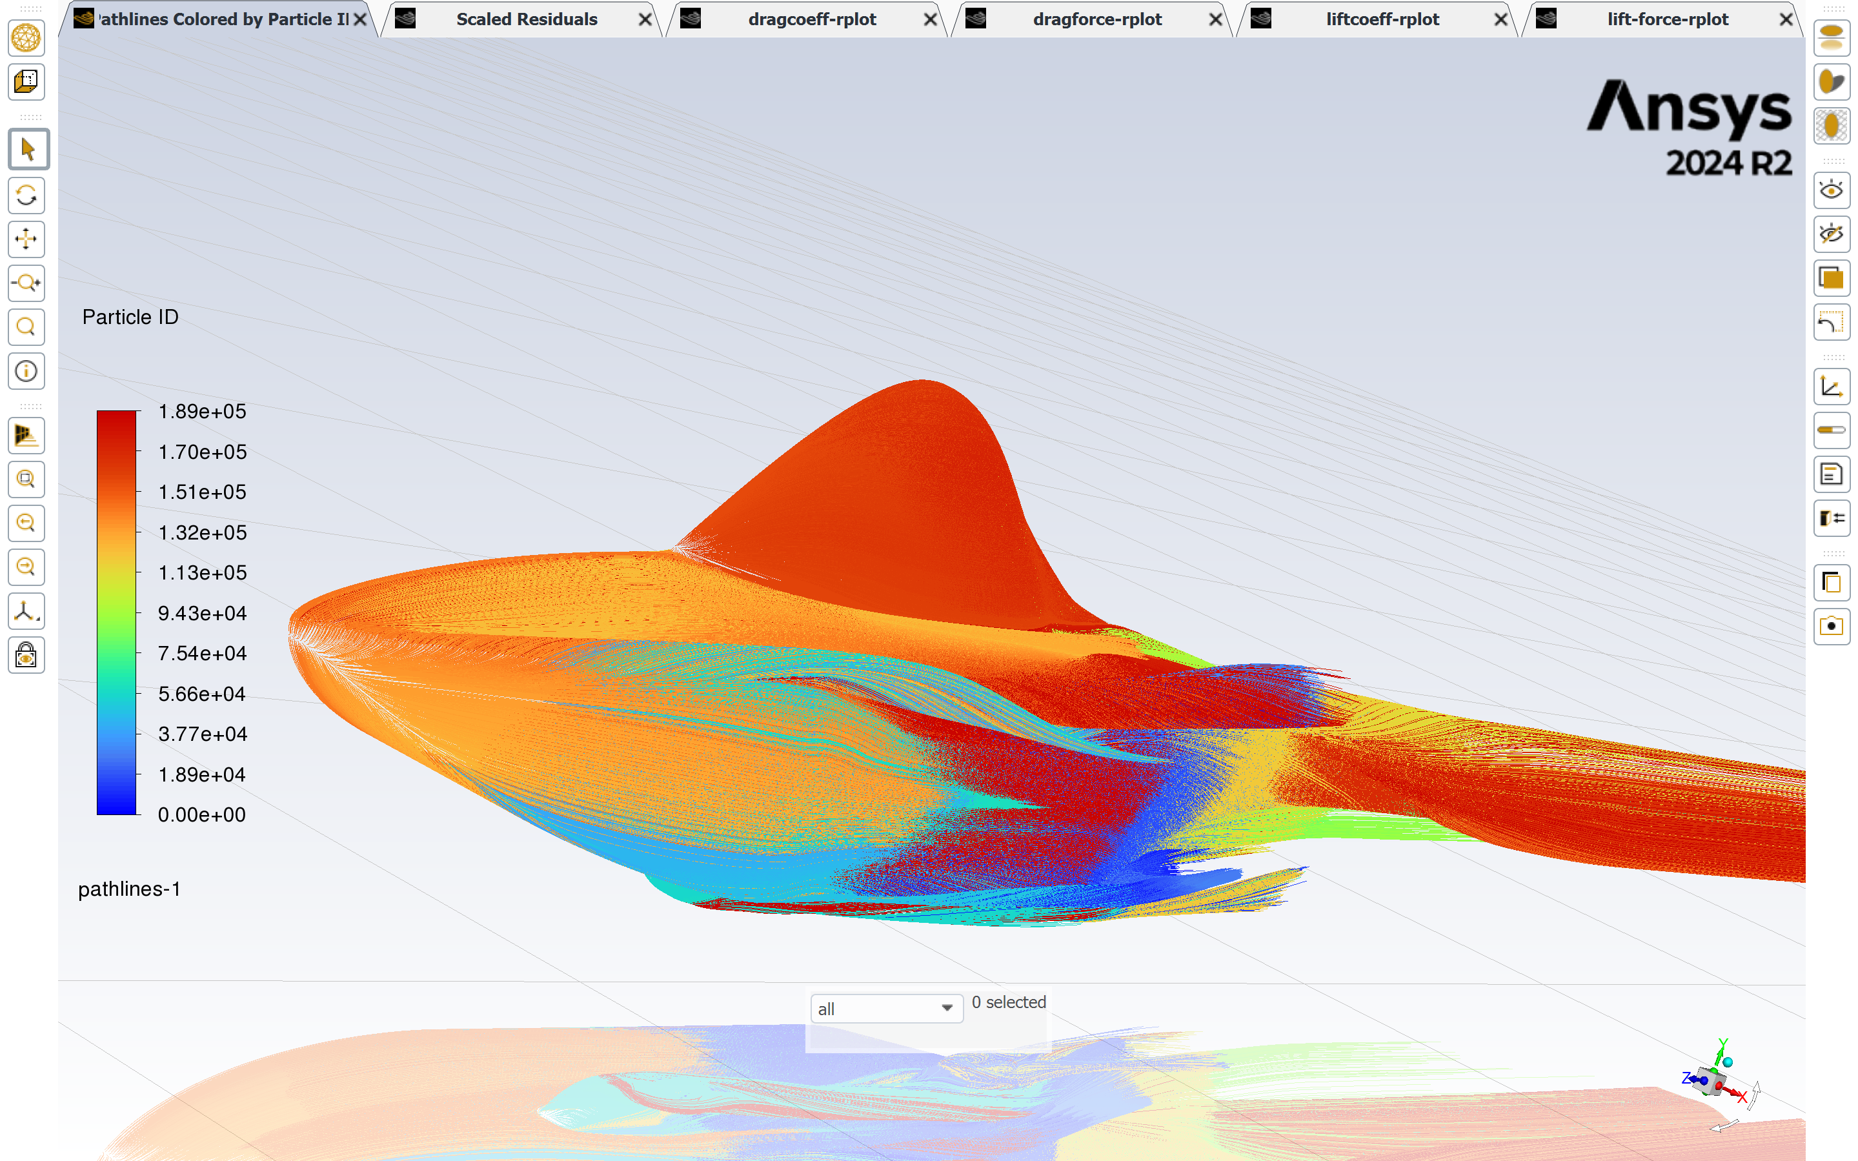The width and height of the screenshot is (1858, 1161).
Task: Click the colormap options settings icon
Action: pos(1831,518)
